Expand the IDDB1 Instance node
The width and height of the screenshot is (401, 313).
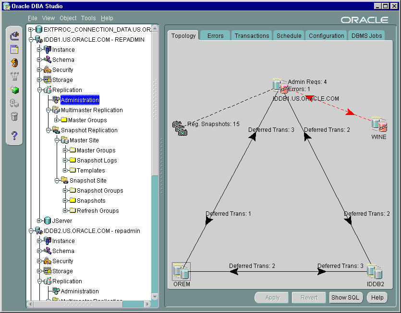[x=39, y=49]
